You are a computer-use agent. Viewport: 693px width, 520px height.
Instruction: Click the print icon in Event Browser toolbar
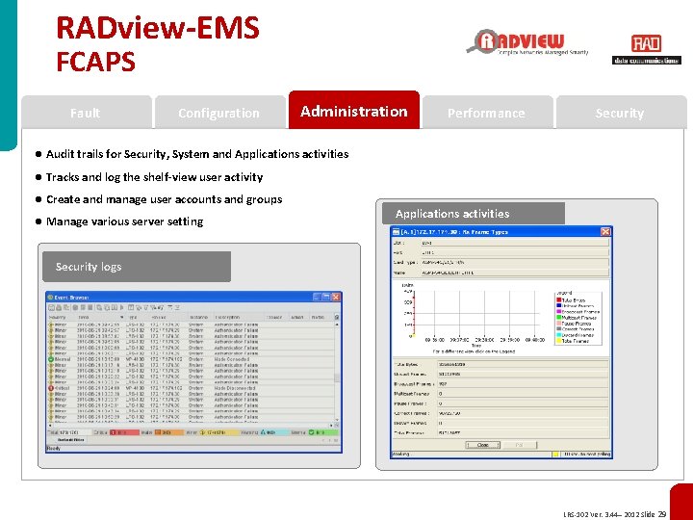tap(59, 307)
